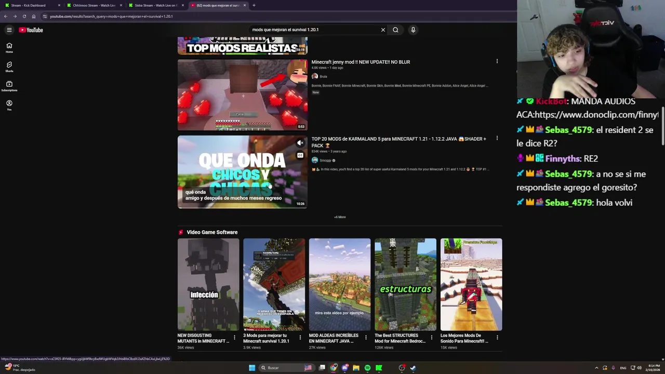Open options for NEW DISGUSTING MUTANTS short

pyautogui.click(x=234, y=338)
